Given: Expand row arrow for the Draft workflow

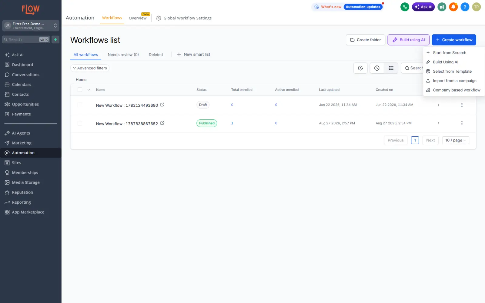Looking at the screenshot, I should click(438, 105).
